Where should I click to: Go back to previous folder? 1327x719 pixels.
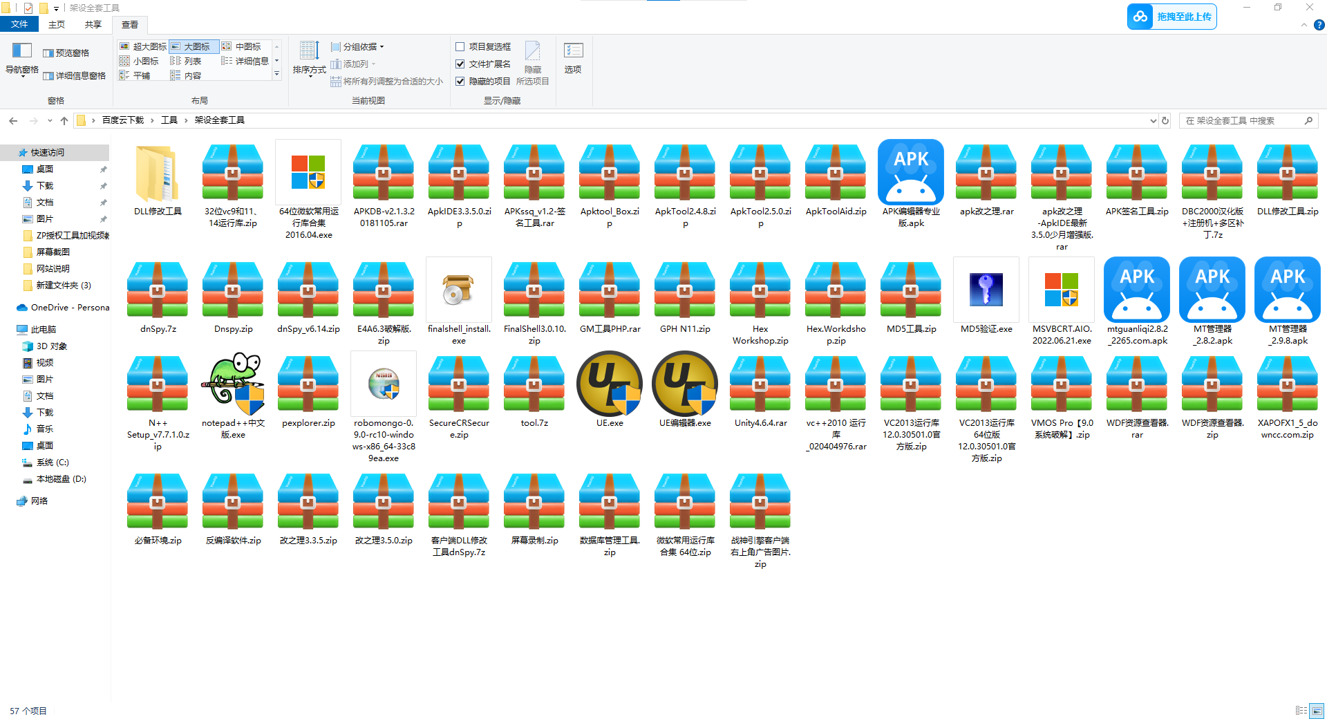coord(13,120)
